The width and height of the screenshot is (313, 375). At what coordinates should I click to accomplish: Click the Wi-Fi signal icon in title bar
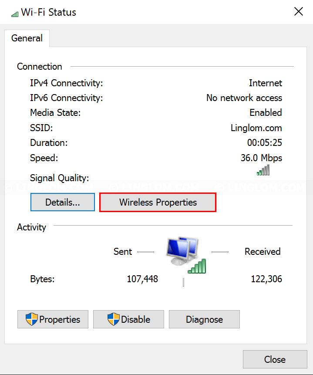15,14
